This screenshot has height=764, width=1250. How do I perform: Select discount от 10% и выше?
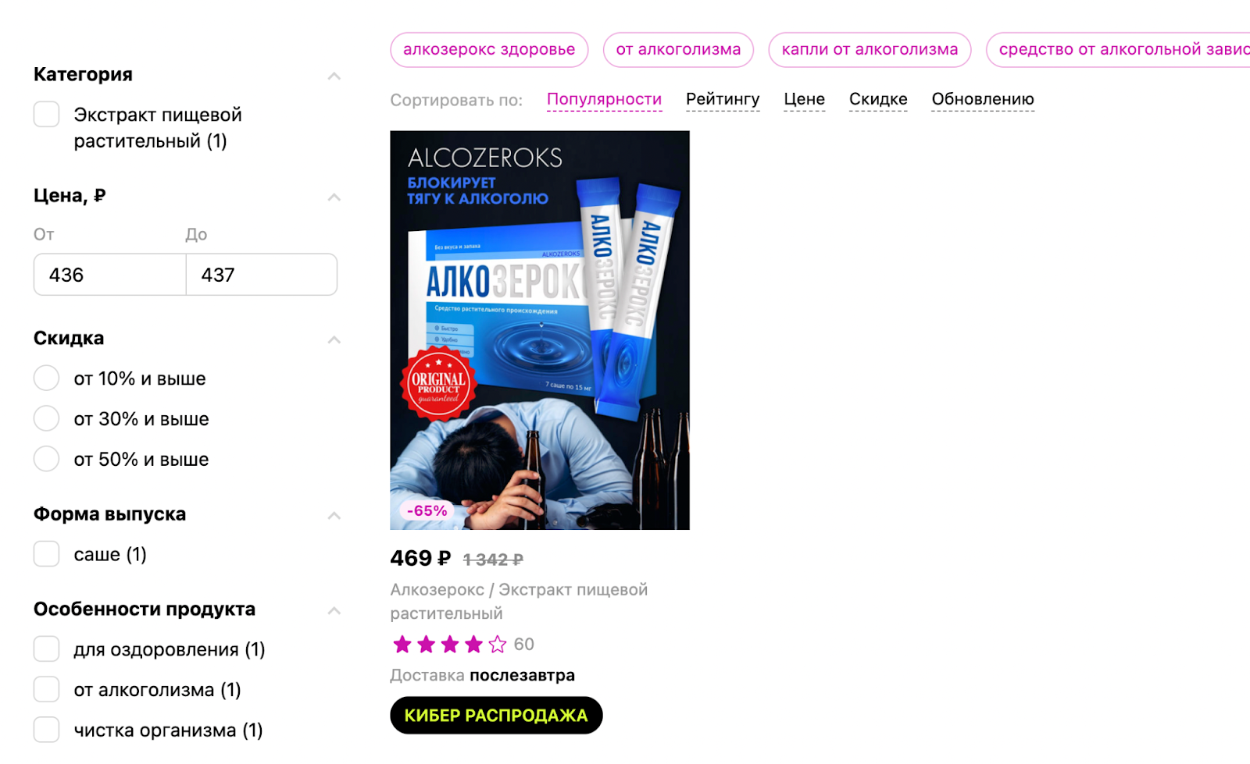[x=46, y=378]
